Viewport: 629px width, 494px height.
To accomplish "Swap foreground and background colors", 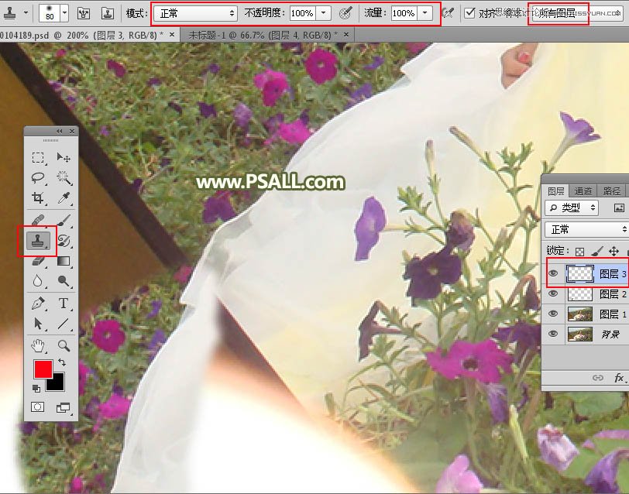I will 62,362.
